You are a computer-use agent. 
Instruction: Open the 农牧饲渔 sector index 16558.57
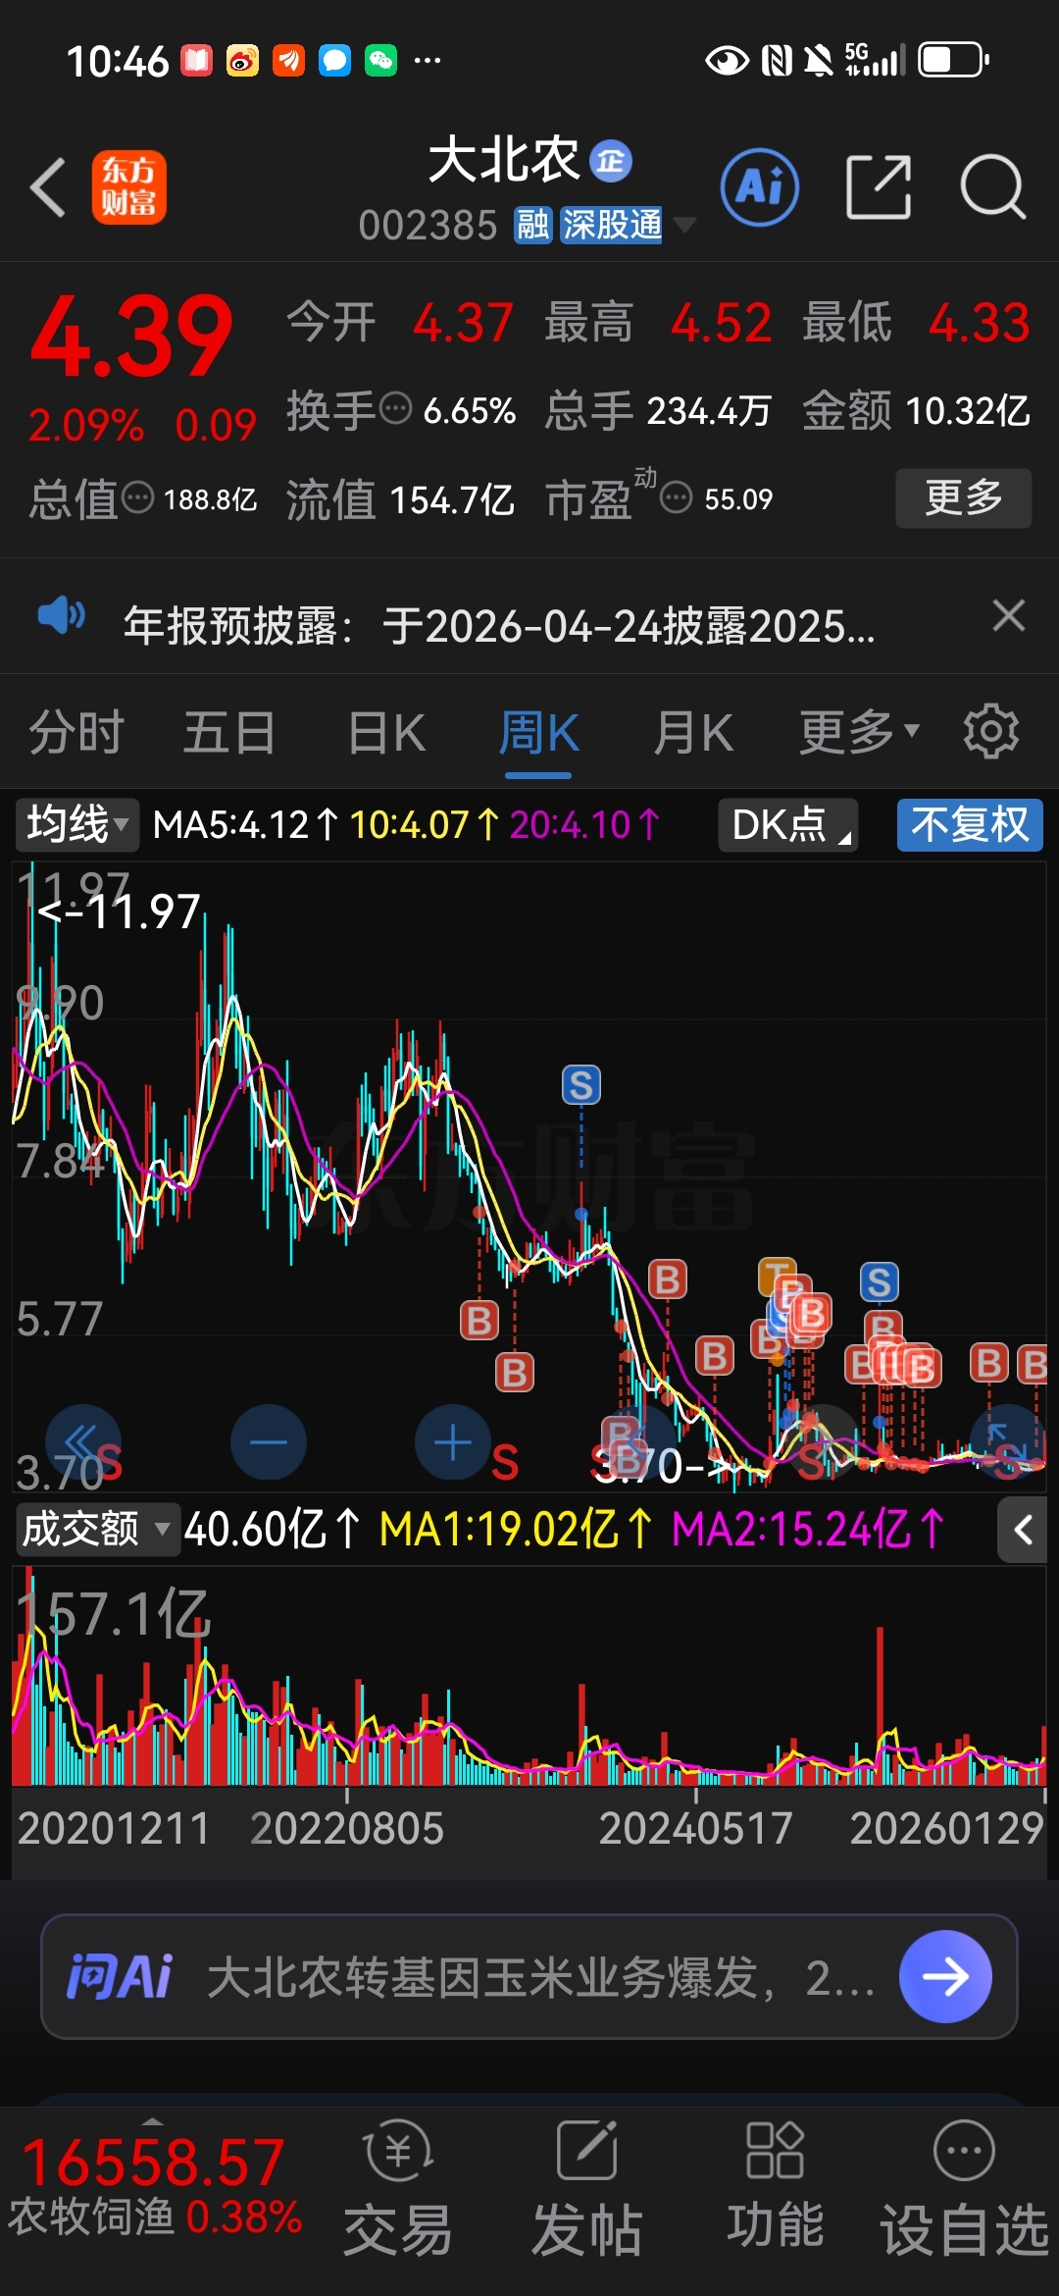pyautogui.click(x=155, y=2186)
